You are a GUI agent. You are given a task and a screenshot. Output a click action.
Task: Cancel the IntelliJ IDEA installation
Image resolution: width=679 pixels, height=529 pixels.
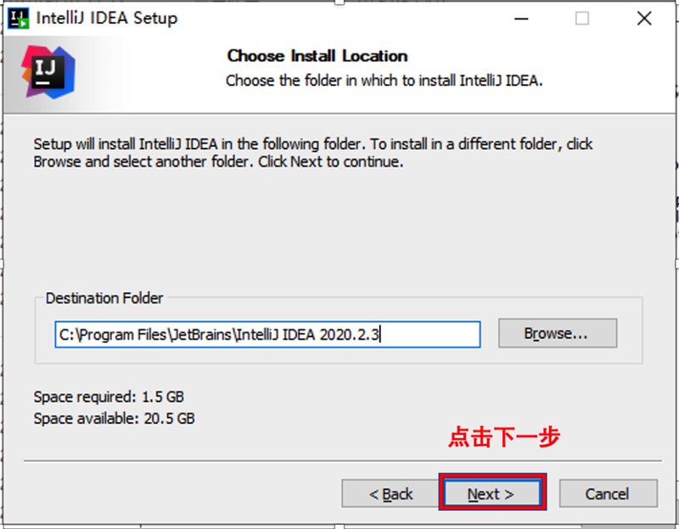click(x=607, y=493)
